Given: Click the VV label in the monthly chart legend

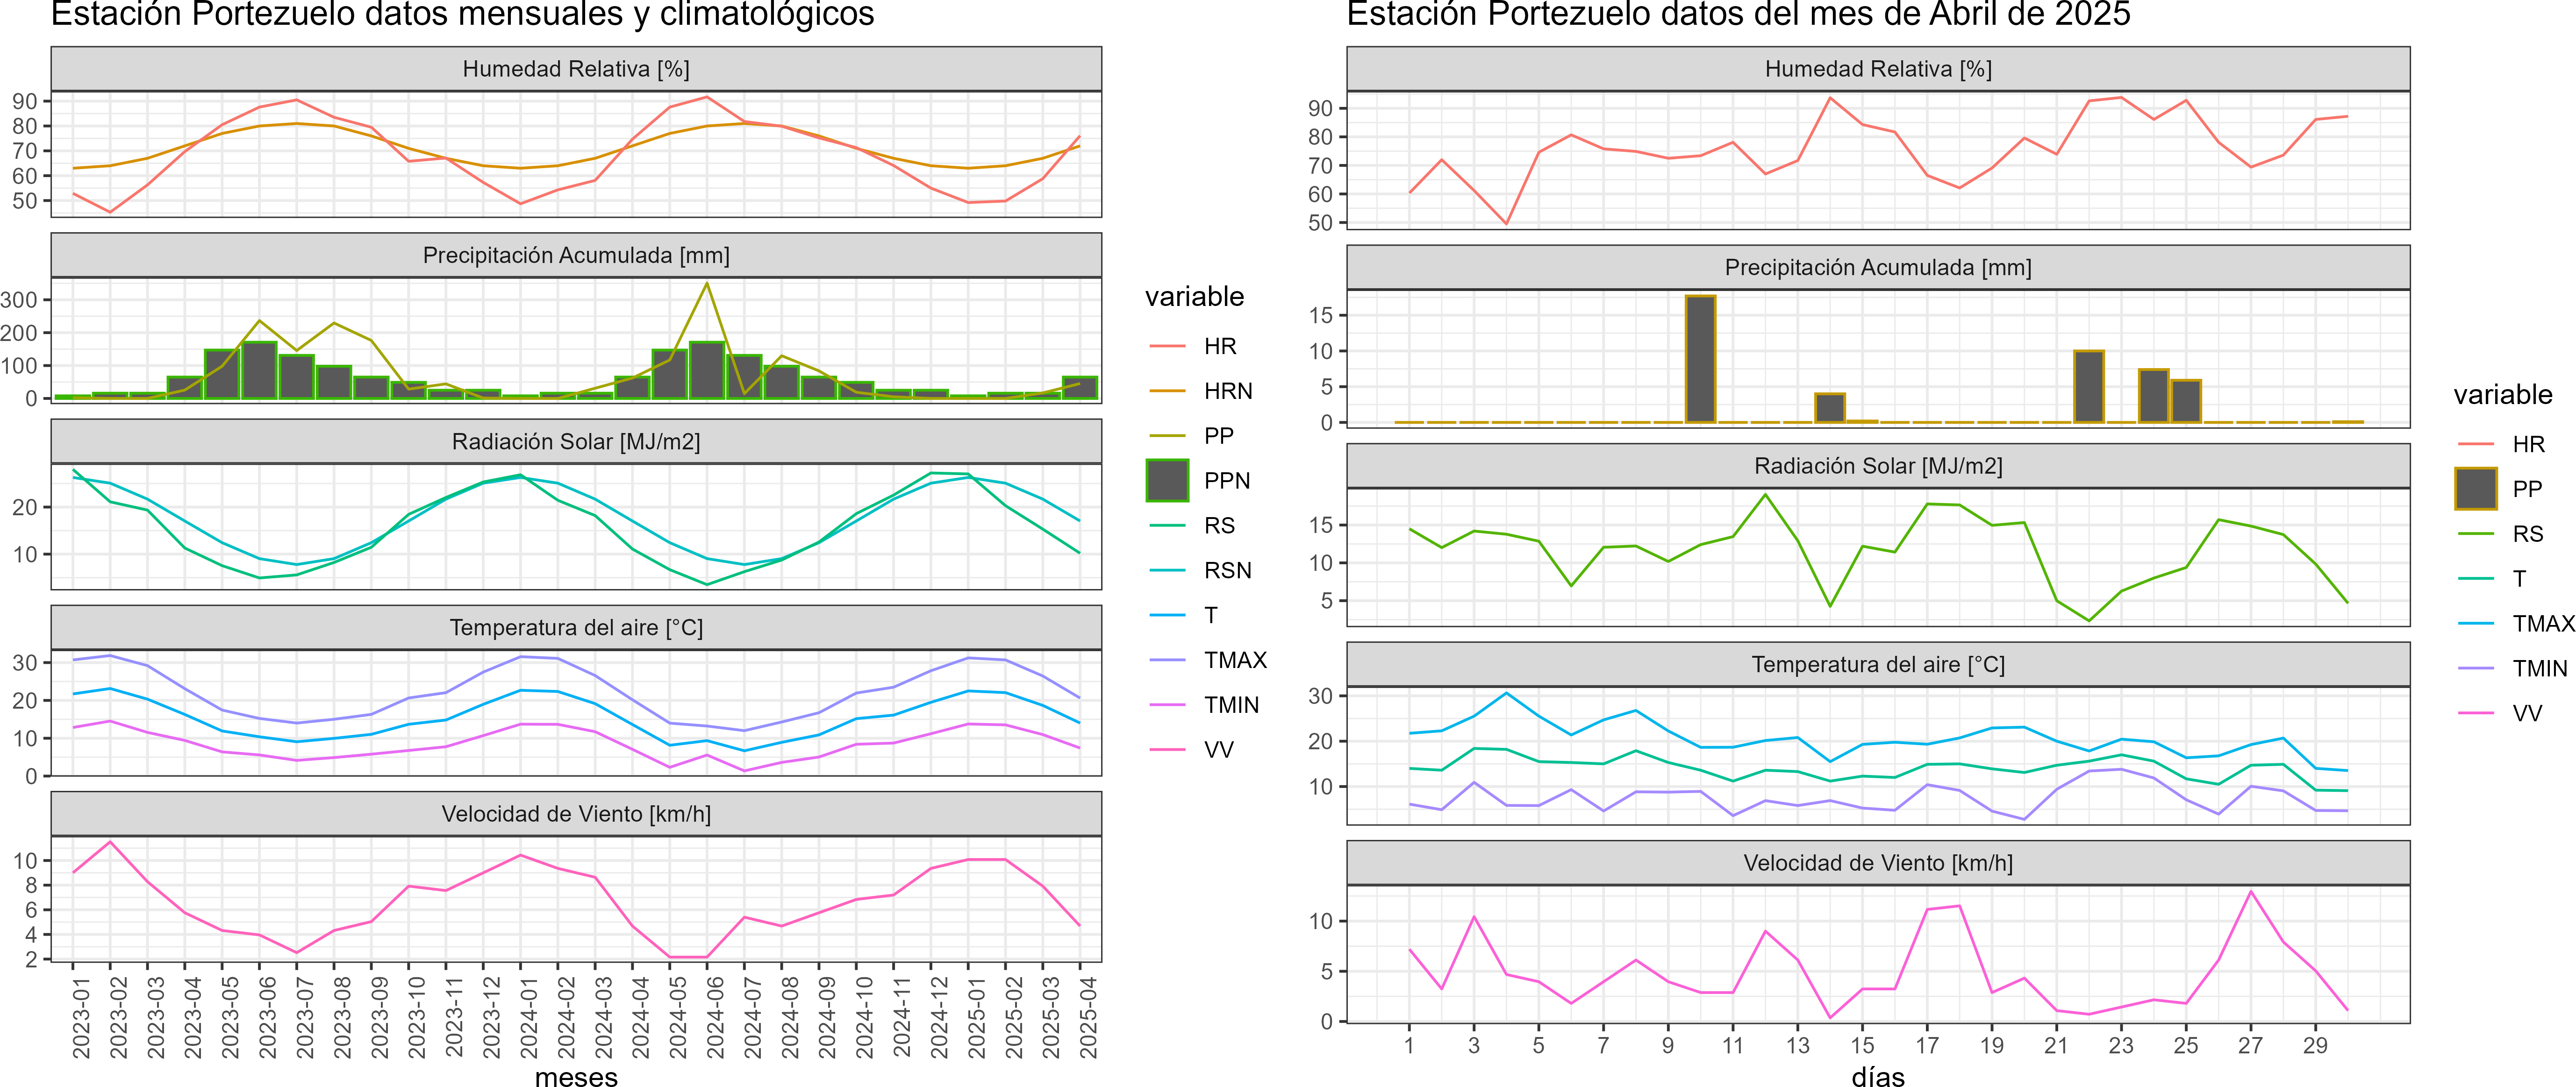Looking at the screenshot, I should click(1218, 749).
